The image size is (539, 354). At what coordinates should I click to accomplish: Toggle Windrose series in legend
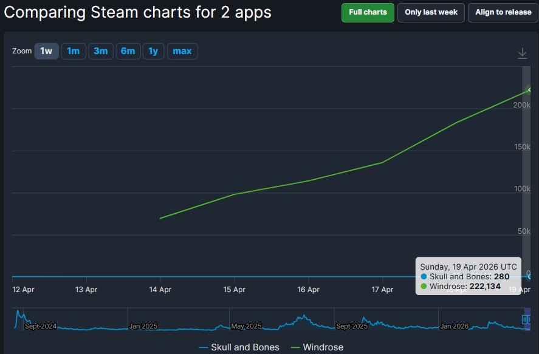click(317, 347)
